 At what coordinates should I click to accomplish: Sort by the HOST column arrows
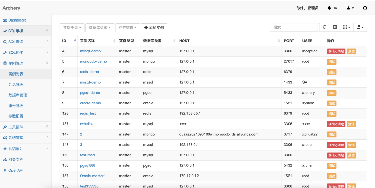click(279, 41)
